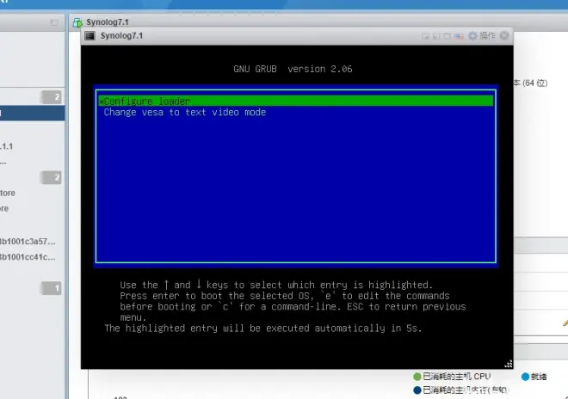Viewport: 568px width, 399px height.
Task: Toggle the dark blue '已消耗的主机内存' legend item
Action: 460,390
